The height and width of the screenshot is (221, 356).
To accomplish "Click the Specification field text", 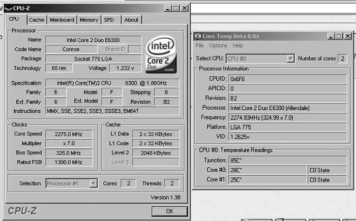I will pos(112,83).
